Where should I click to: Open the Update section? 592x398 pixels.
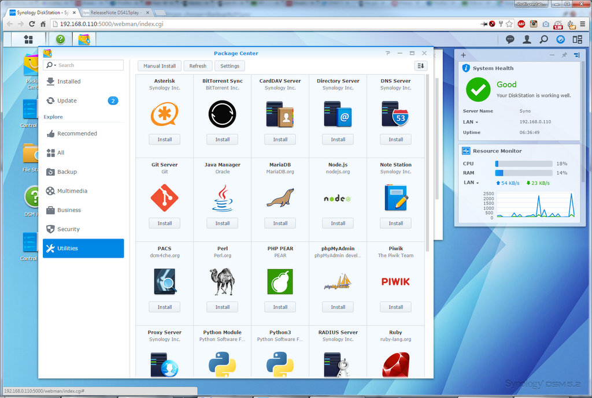[x=83, y=101]
